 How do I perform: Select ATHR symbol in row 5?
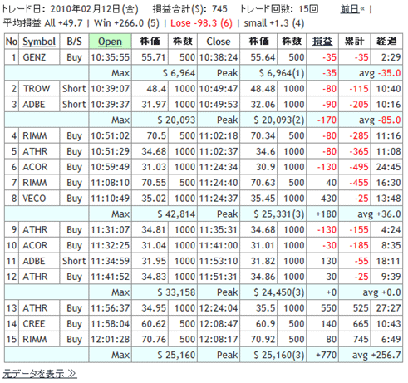tap(35, 151)
